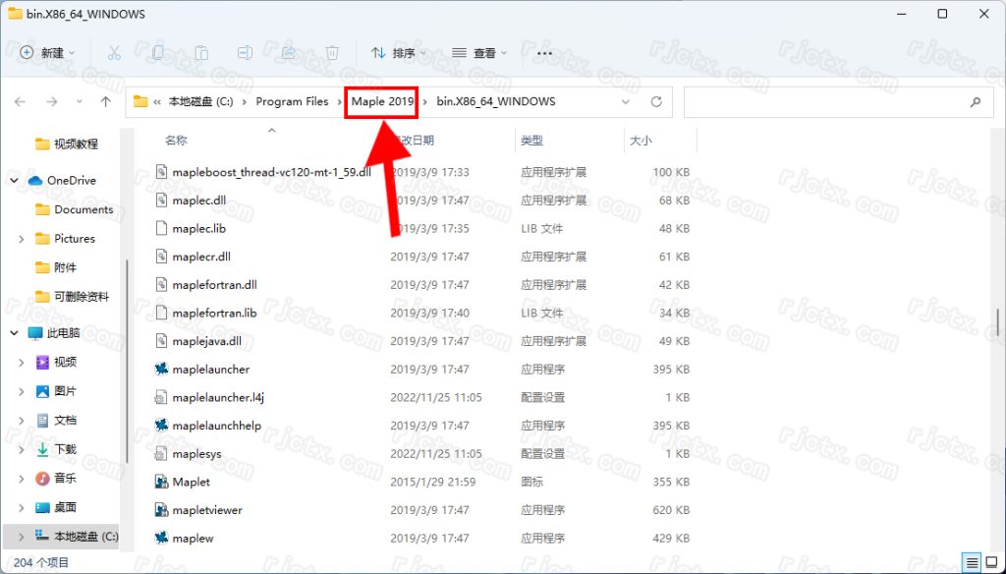Click the Cut scissors icon in toolbar
Screen dimensions: 1006x574
point(114,53)
